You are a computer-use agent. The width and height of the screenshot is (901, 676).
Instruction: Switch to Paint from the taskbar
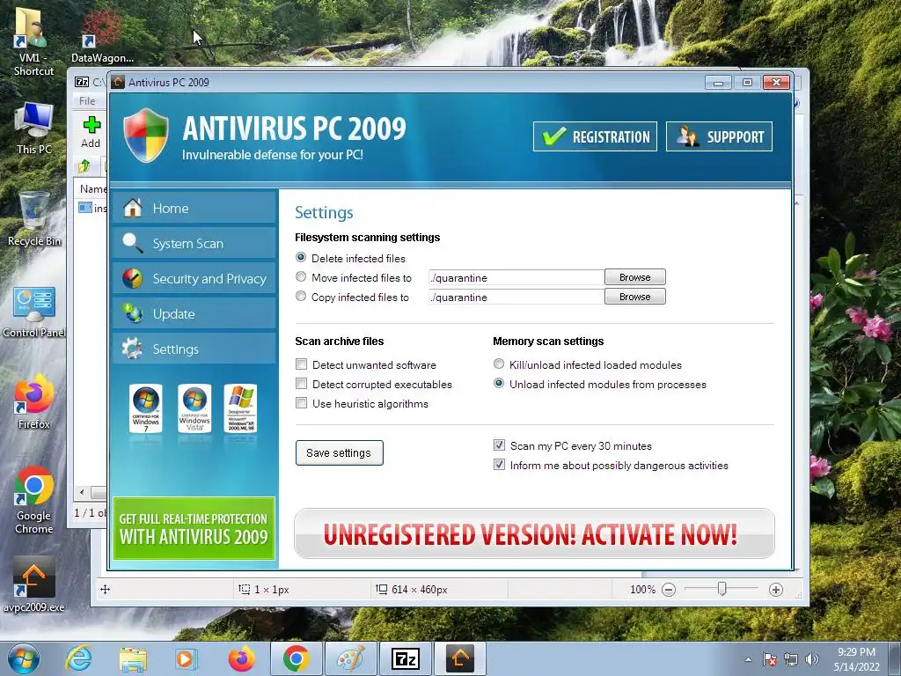350,658
